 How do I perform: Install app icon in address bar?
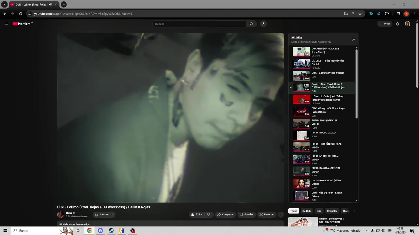[346, 14]
